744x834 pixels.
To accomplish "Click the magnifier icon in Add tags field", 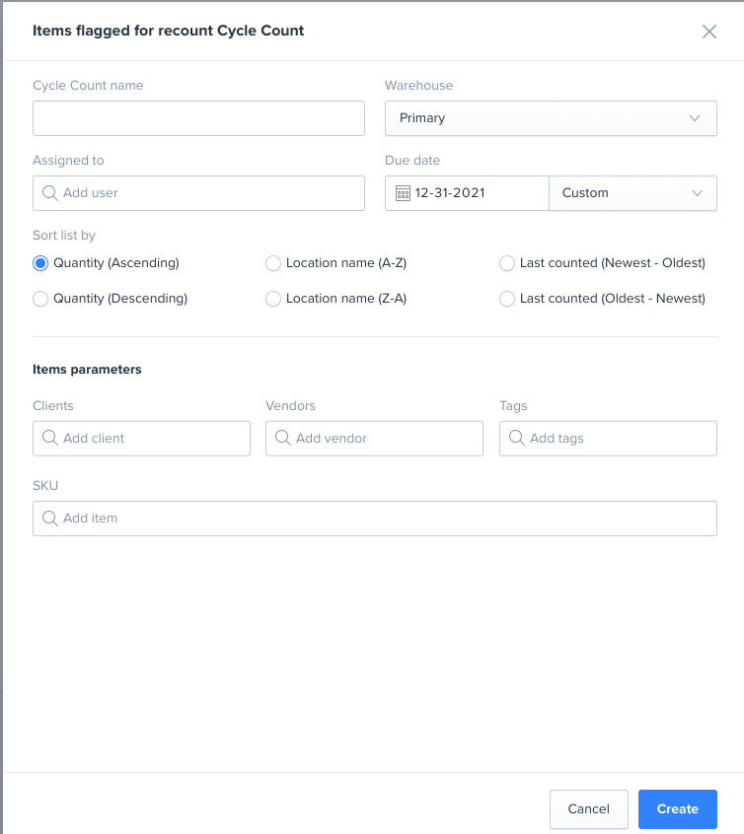I will (517, 438).
